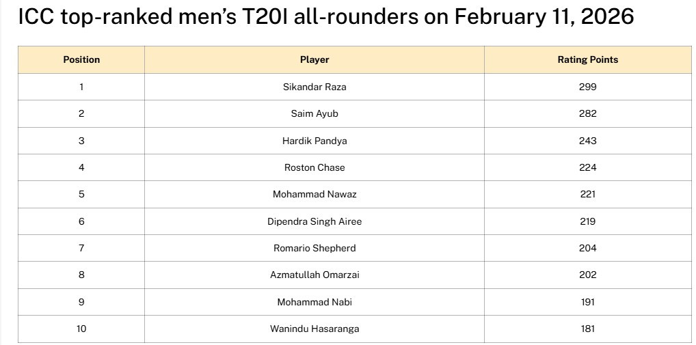Click the Rating Points column header
696x345 pixels.
coord(587,60)
